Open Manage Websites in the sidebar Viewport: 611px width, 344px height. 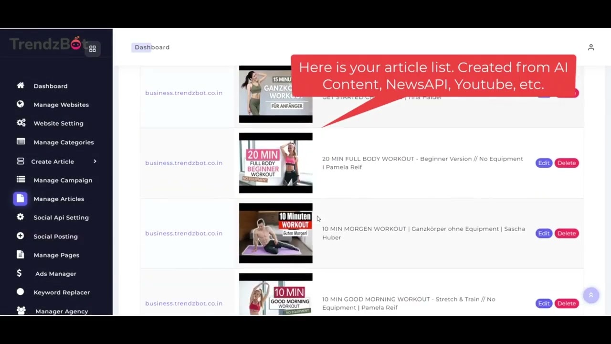point(61,105)
